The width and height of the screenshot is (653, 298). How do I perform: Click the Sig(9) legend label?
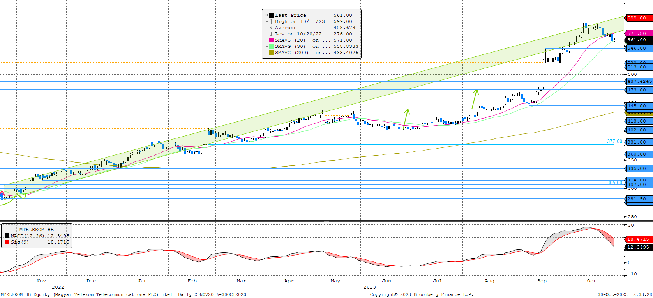(20, 242)
